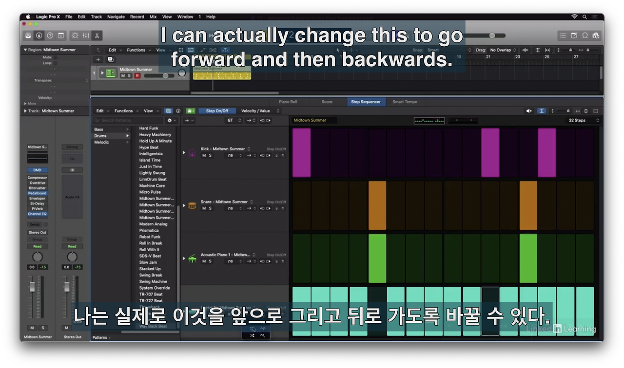Click the Kick row drum icon
The image size is (624, 368).
(192, 153)
